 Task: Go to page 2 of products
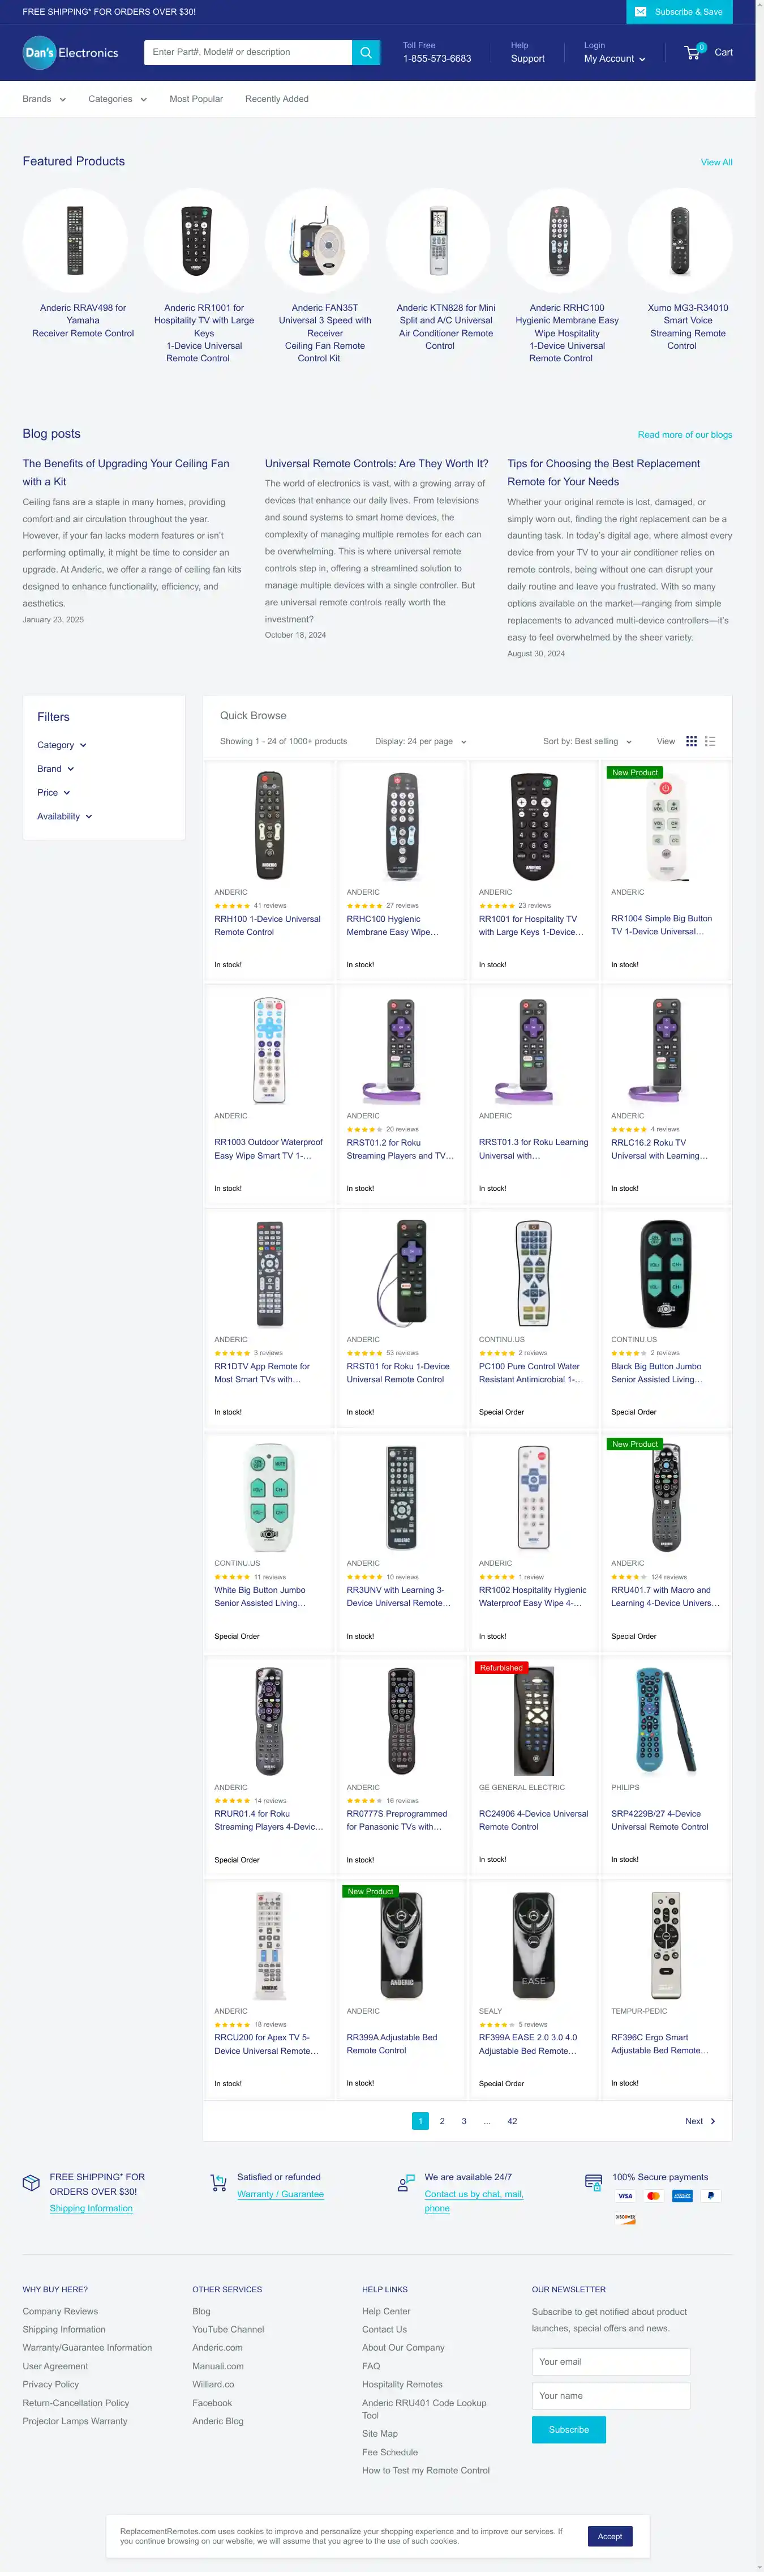[442, 2121]
